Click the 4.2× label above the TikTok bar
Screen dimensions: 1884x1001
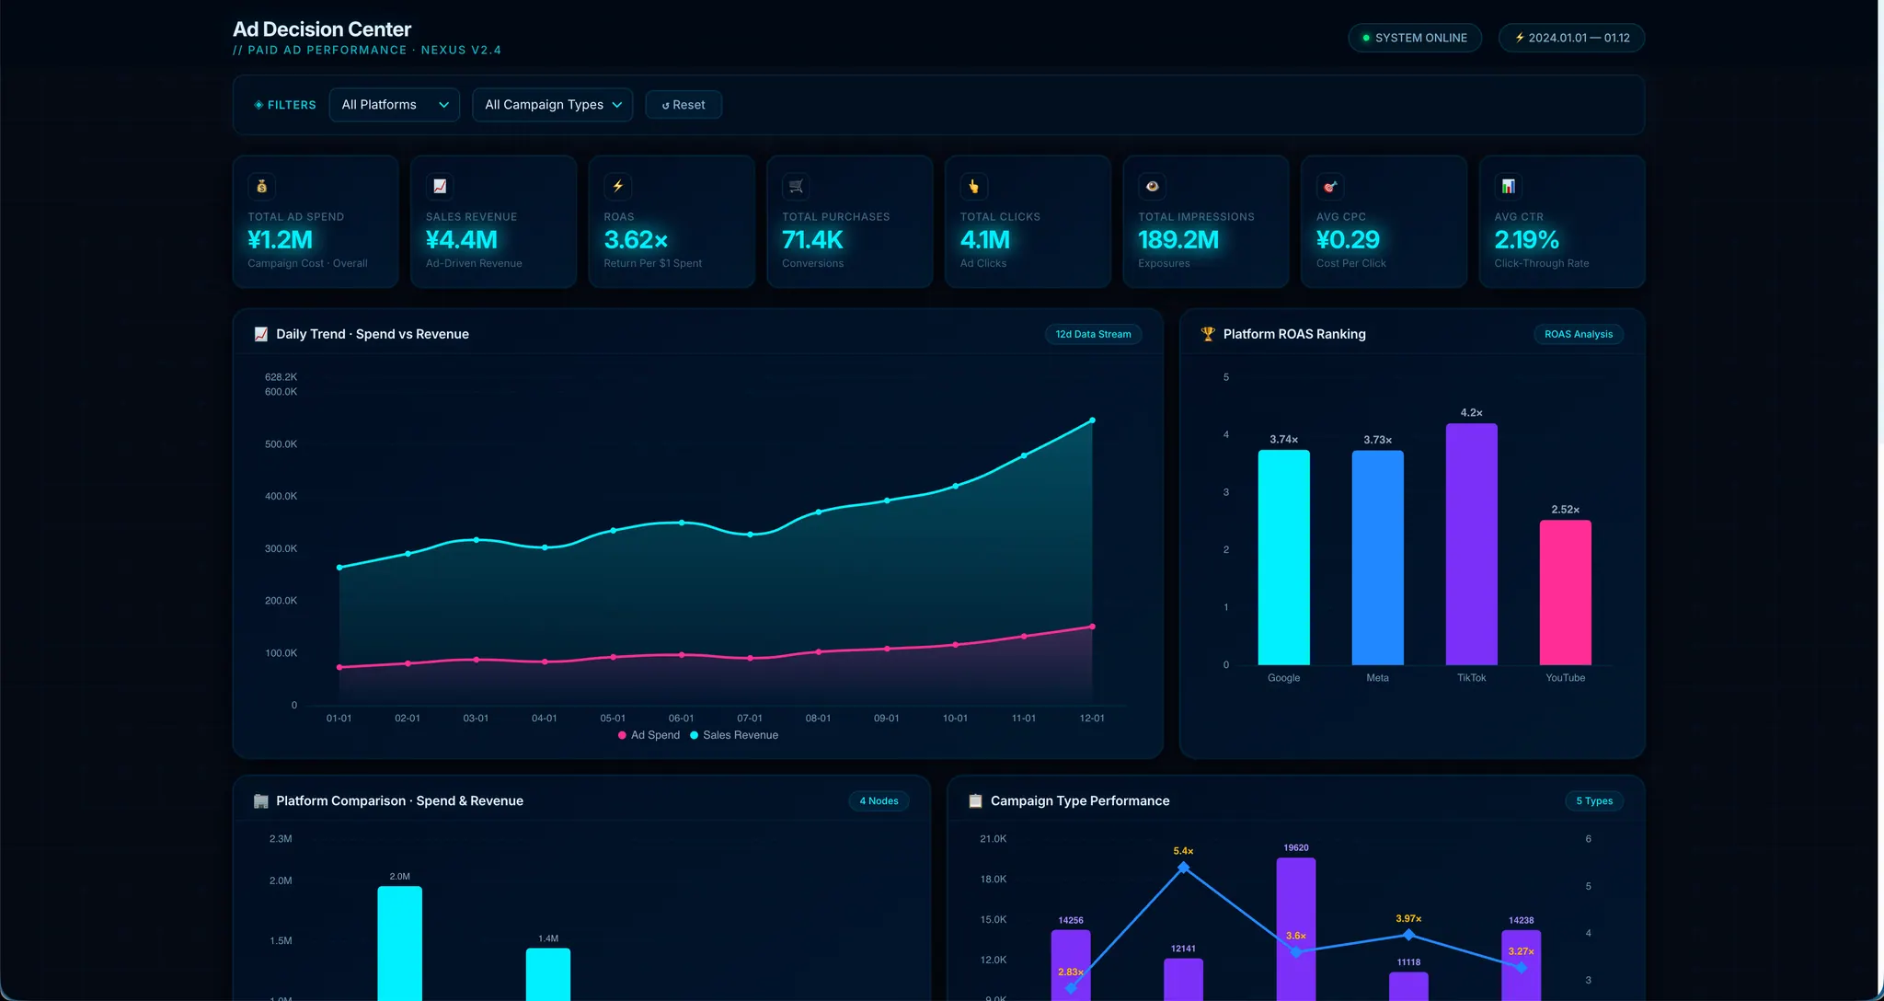pyautogui.click(x=1472, y=413)
